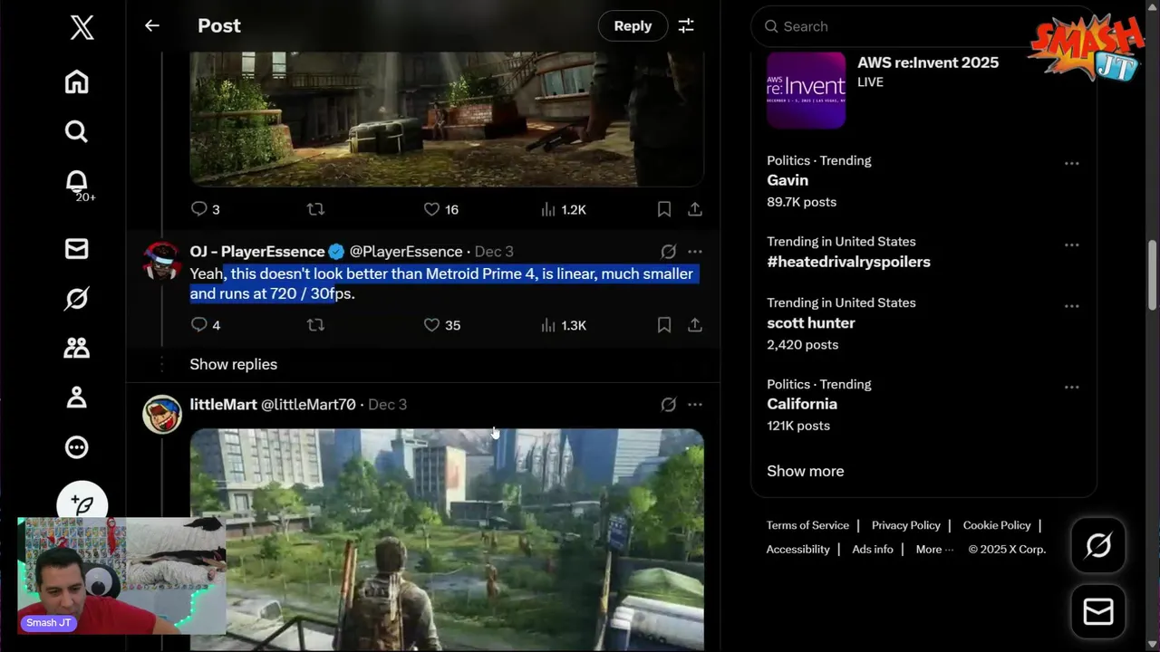
Task: Open Cookie Policy link
Action: [997, 525]
